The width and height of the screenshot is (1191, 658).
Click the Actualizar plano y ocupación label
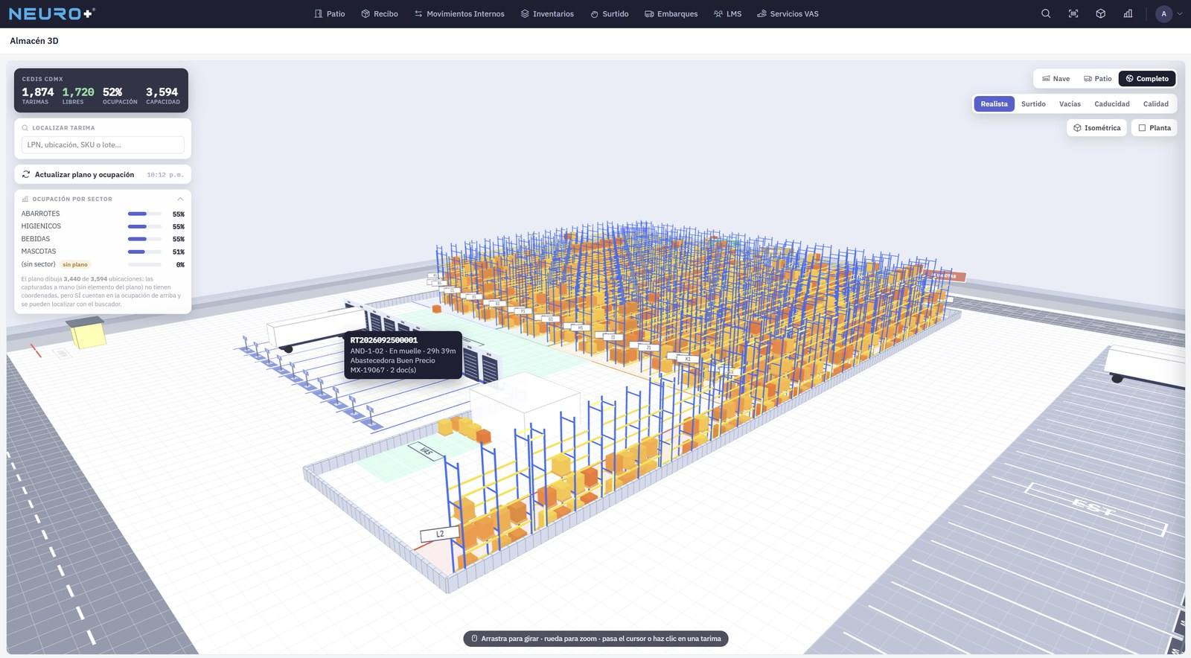tap(84, 174)
